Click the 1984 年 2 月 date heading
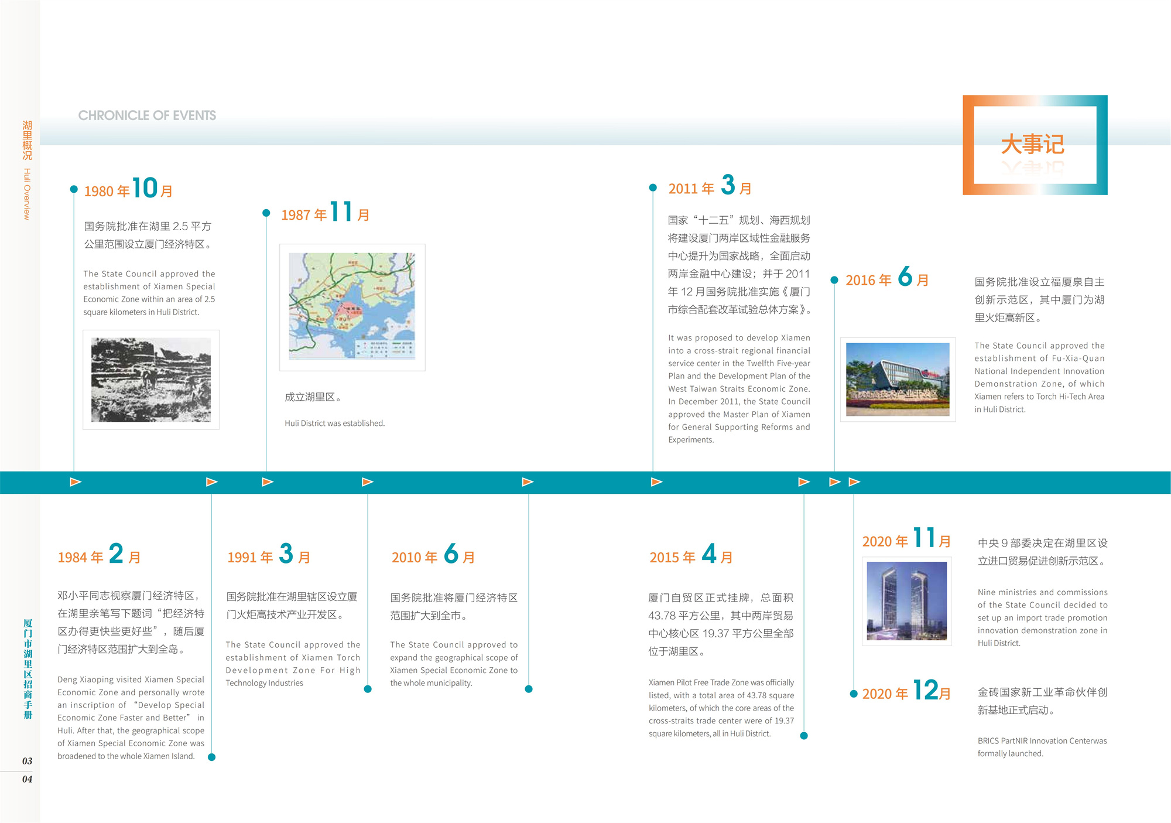Viewport: 1171px width, 823px height. 99,554
